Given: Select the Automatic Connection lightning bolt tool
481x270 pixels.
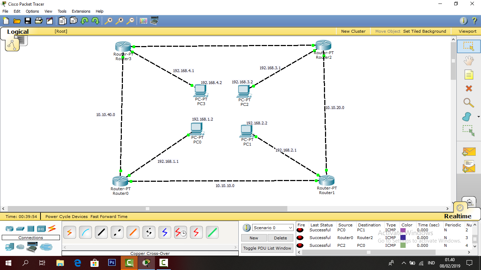Looking at the screenshot, I should tap(69, 232).
